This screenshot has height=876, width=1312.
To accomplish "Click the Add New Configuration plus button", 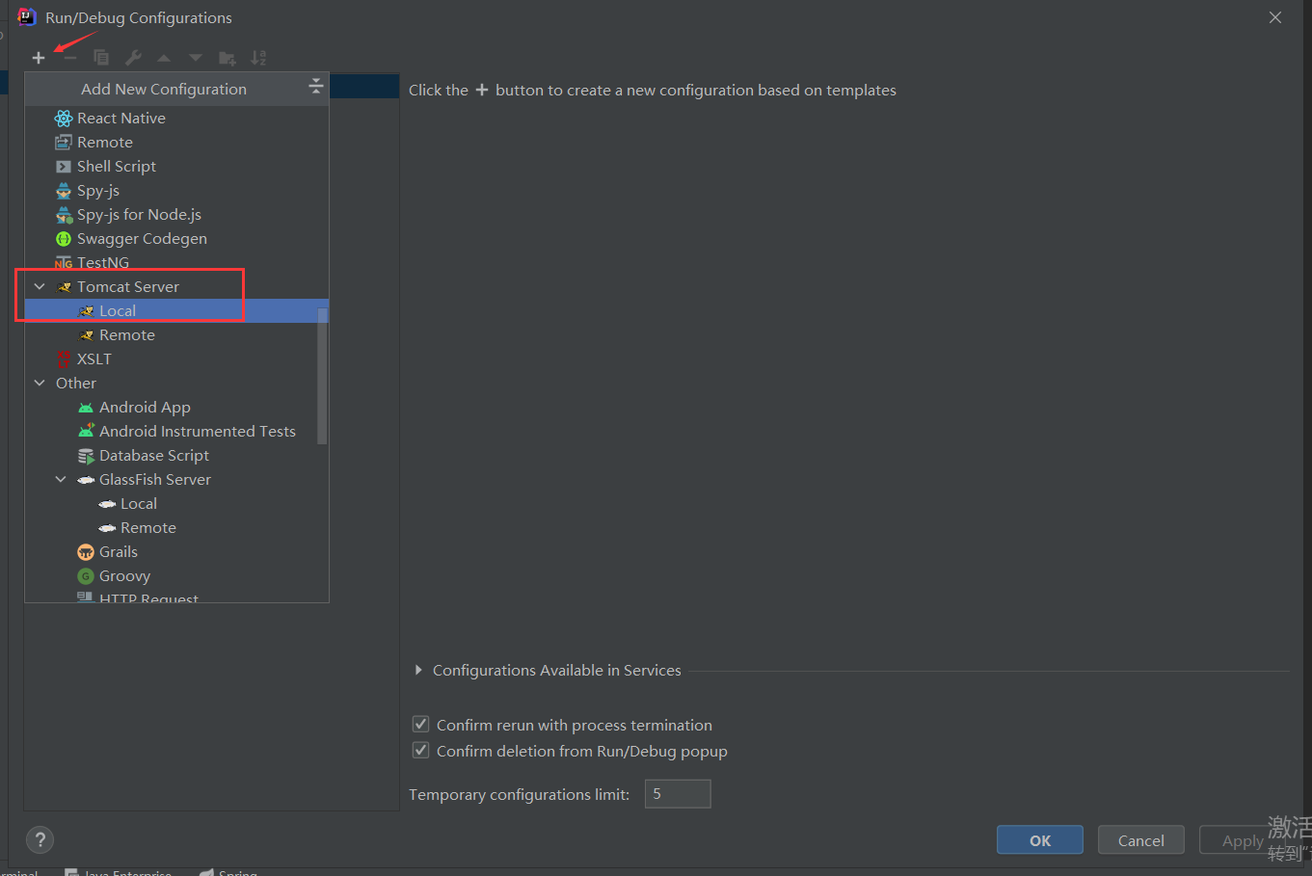I will pyautogui.click(x=39, y=58).
